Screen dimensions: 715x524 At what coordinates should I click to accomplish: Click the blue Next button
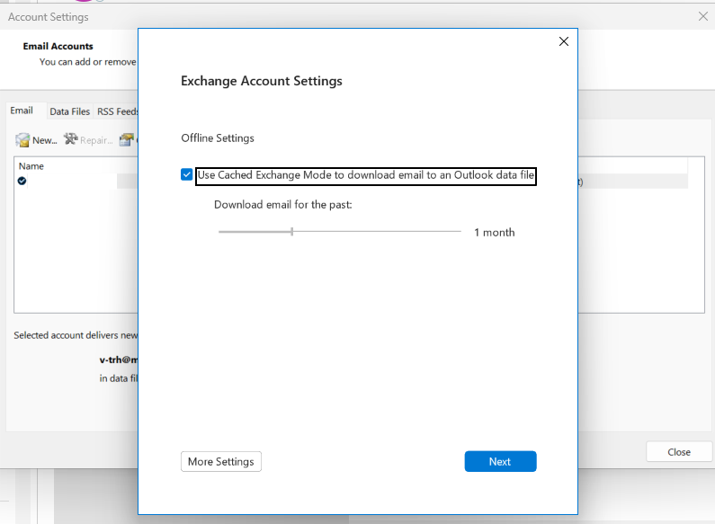point(500,462)
